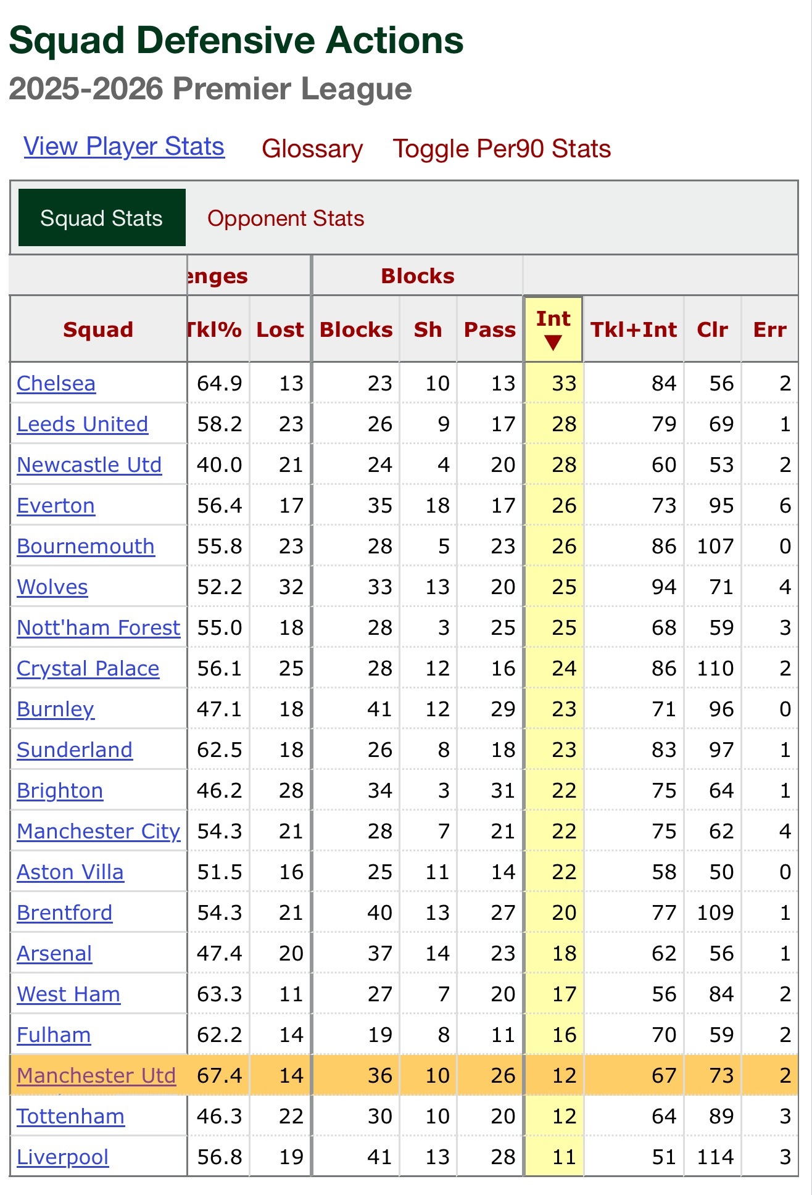Image resolution: width=812 pixels, height=1195 pixels.
Task: Click the Int column sort arrow
Action: point(553,343)
